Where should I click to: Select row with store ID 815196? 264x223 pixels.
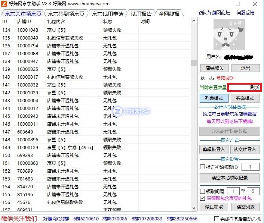pyautogui.click(x=95, y=194)
